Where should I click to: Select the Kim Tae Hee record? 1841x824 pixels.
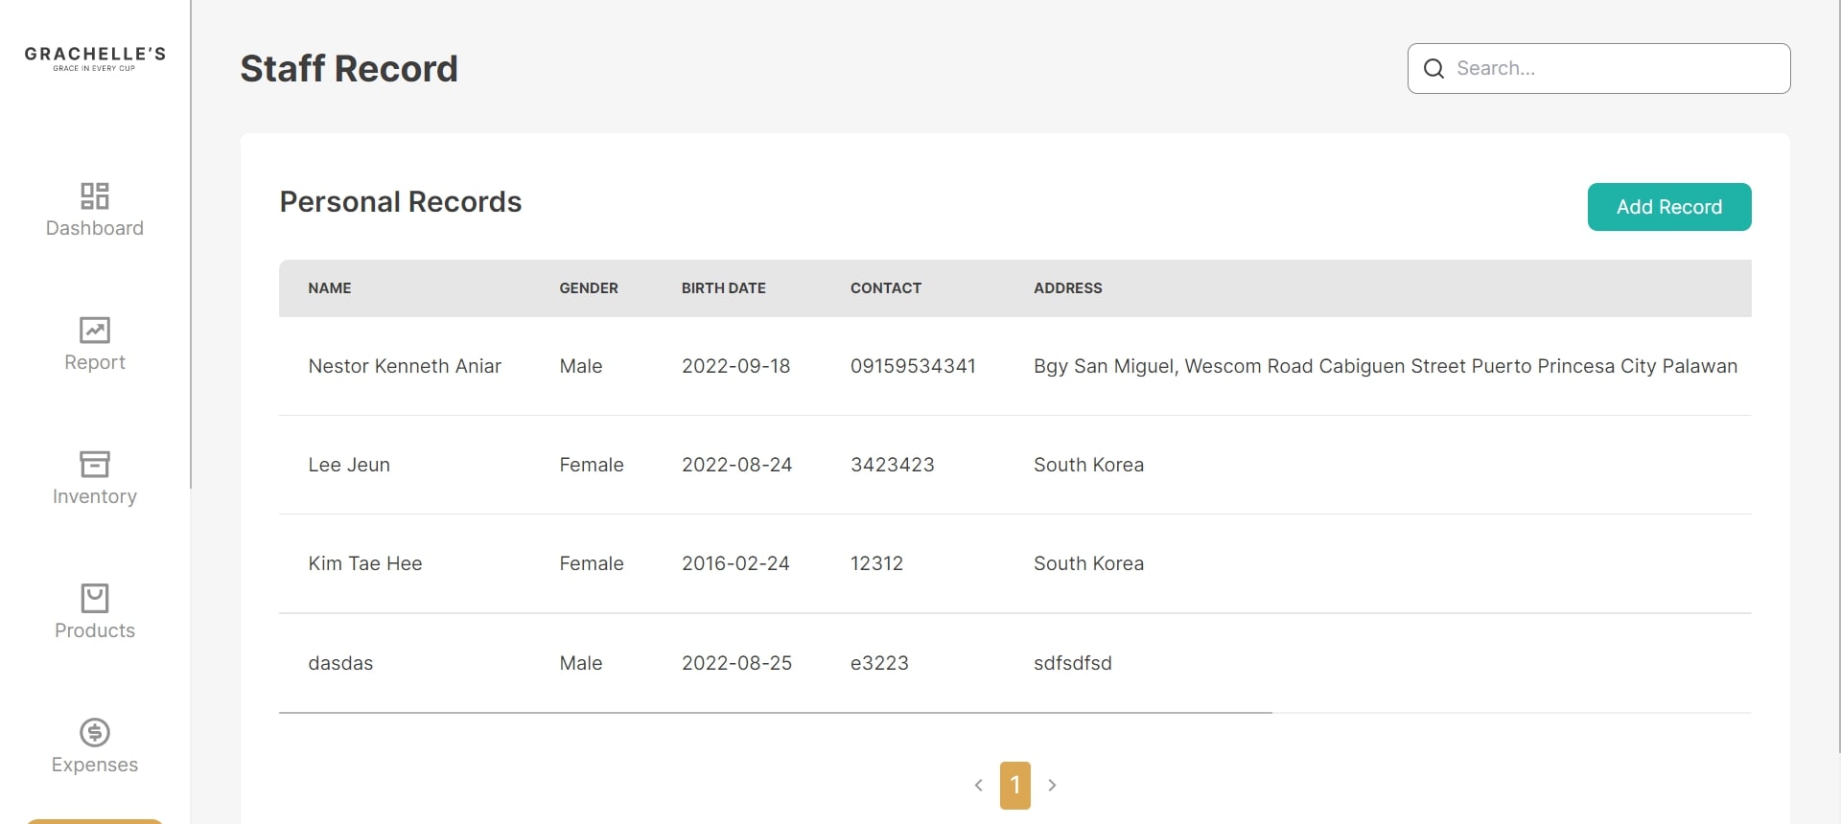1014,563
